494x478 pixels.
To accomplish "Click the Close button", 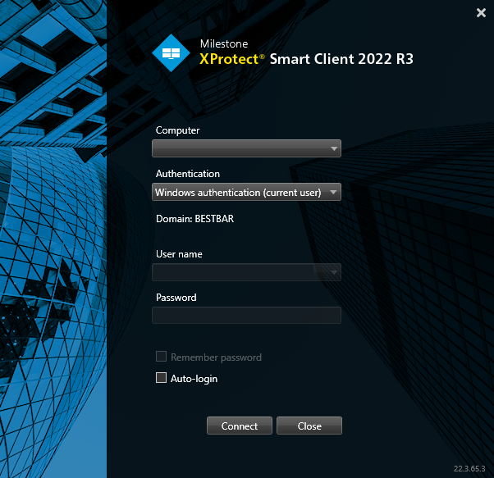I will click(x=309, y=426).
